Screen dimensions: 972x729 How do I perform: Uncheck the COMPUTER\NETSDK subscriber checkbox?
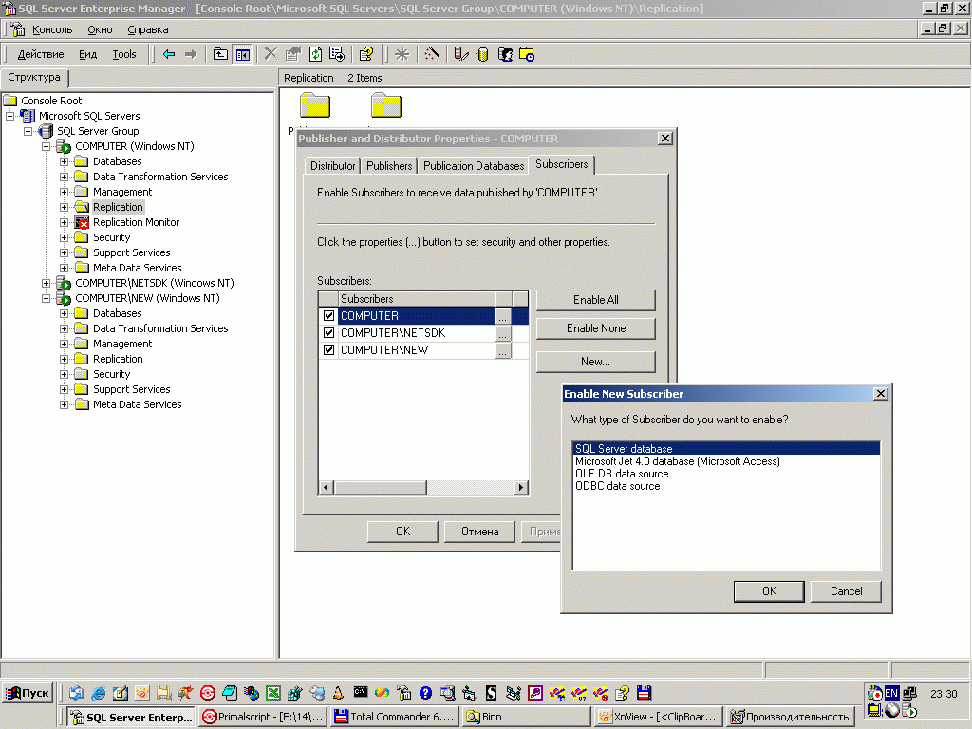[x=328, y=333]
